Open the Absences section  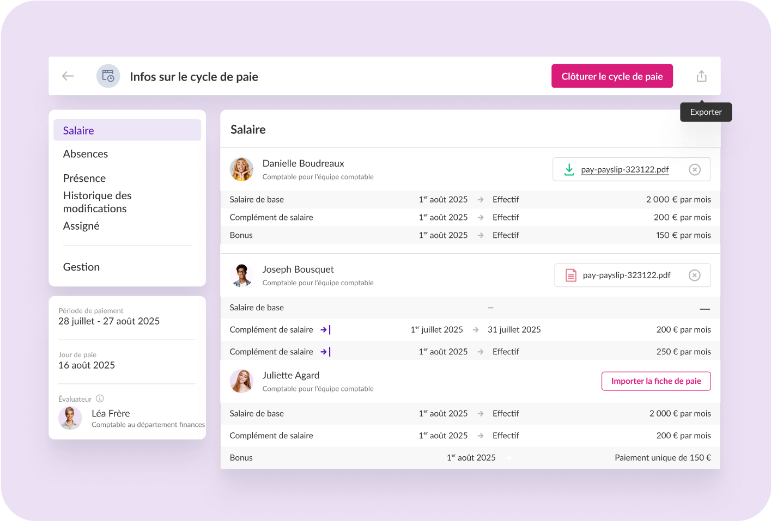pos(86,154)
